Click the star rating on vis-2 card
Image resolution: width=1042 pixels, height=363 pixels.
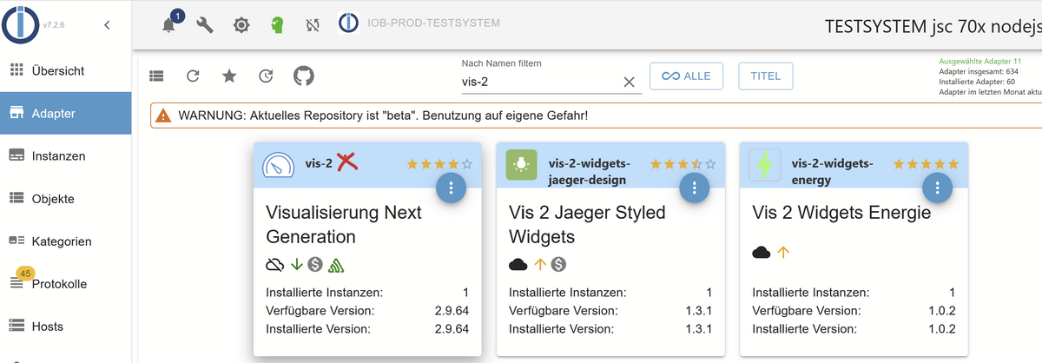tap(439, 163)
